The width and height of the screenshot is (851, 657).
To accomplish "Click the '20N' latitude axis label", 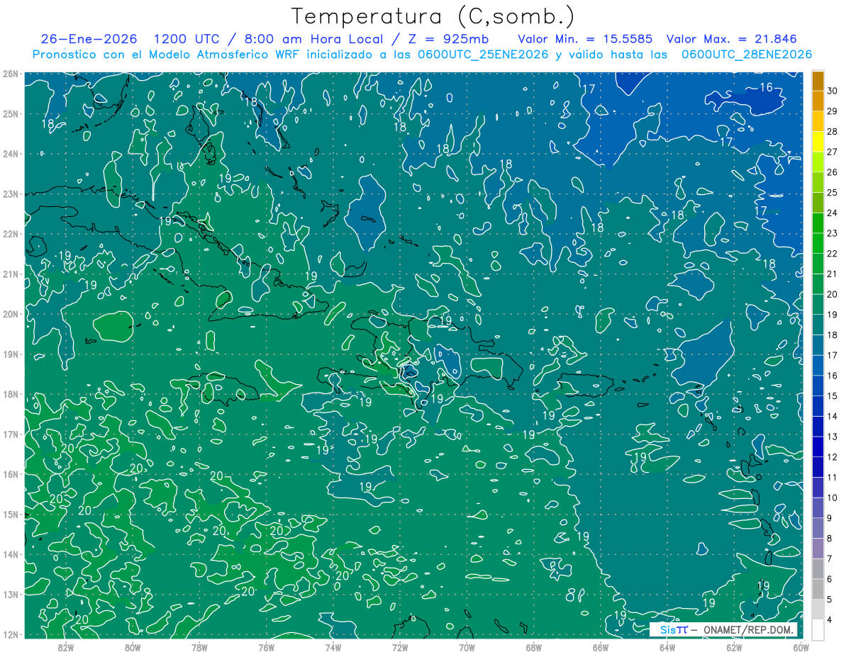I will coord(10,314).
